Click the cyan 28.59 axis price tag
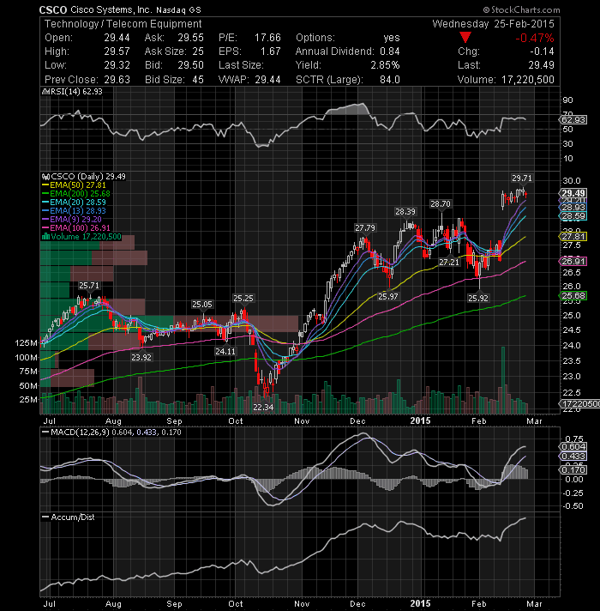600x611 pixels. [x=573, y=216]
